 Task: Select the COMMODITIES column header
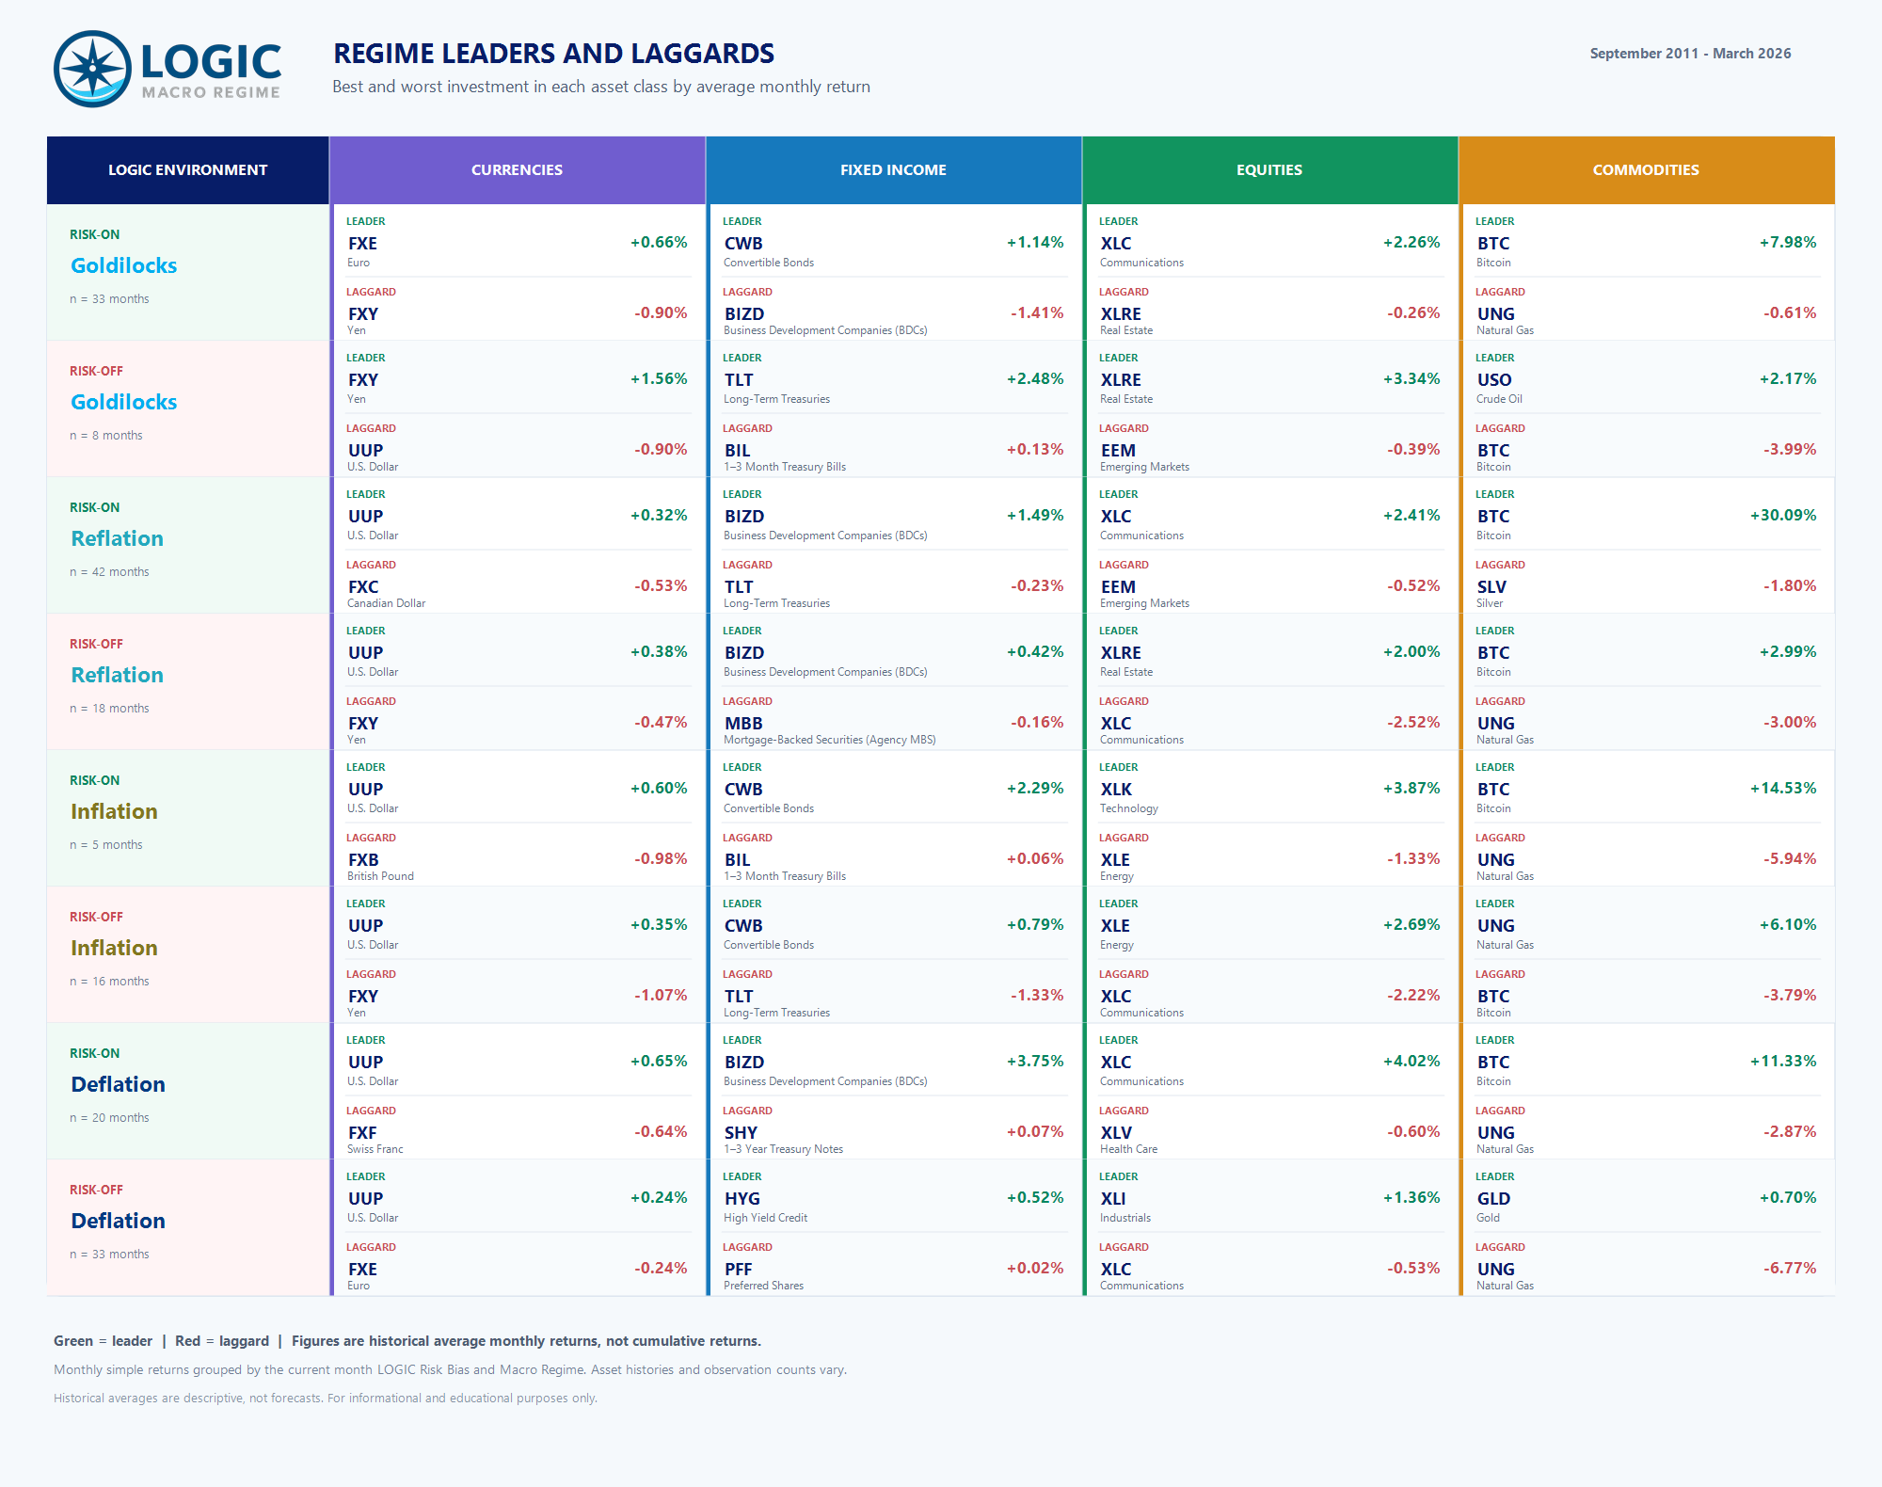pyautogui.click(x=1646, y=169)
